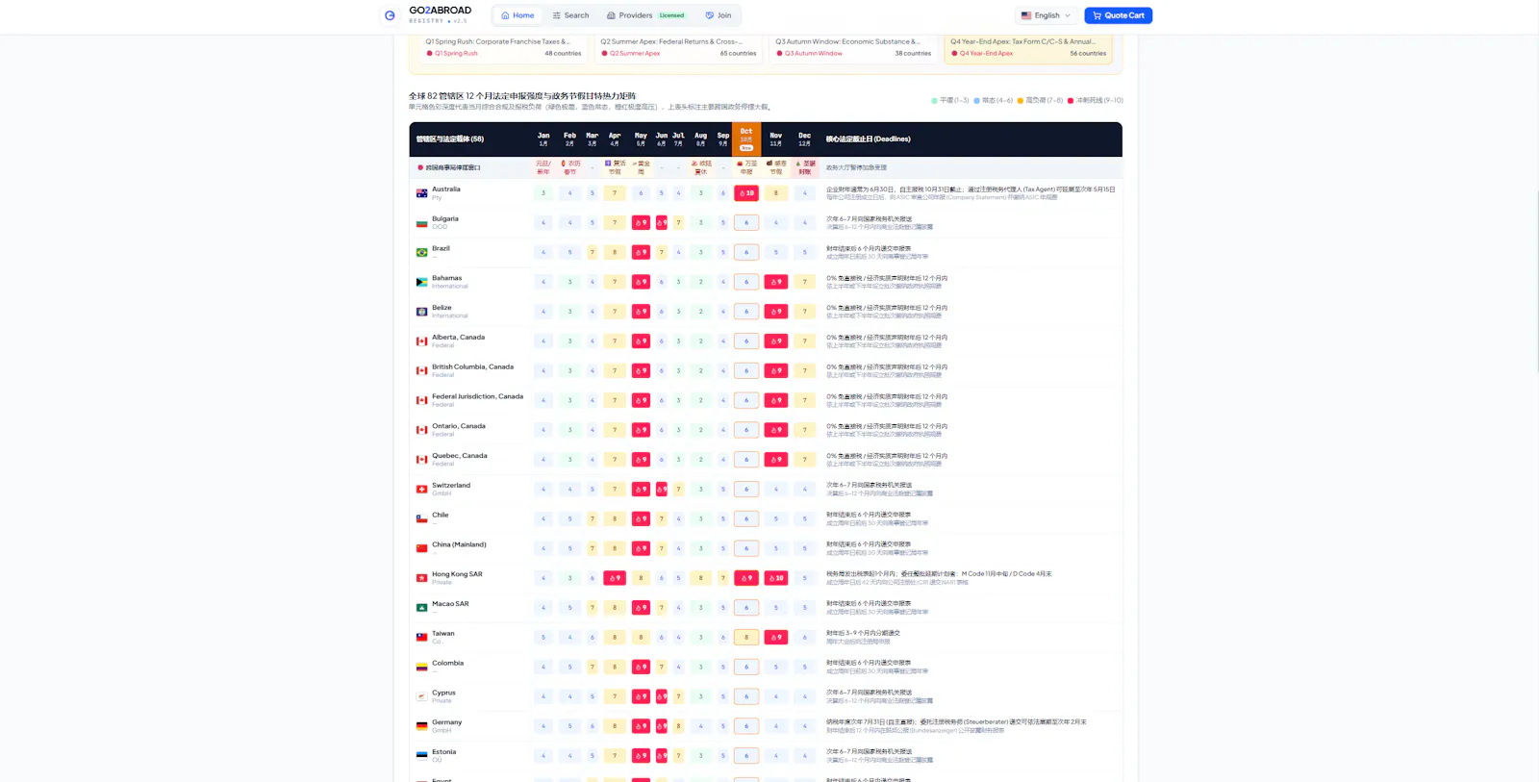Image resolution: width=1539 pixels, height=782 pixels.
Task: Click the "Quebec, Canada" row name
Action: tap(460, 456)
